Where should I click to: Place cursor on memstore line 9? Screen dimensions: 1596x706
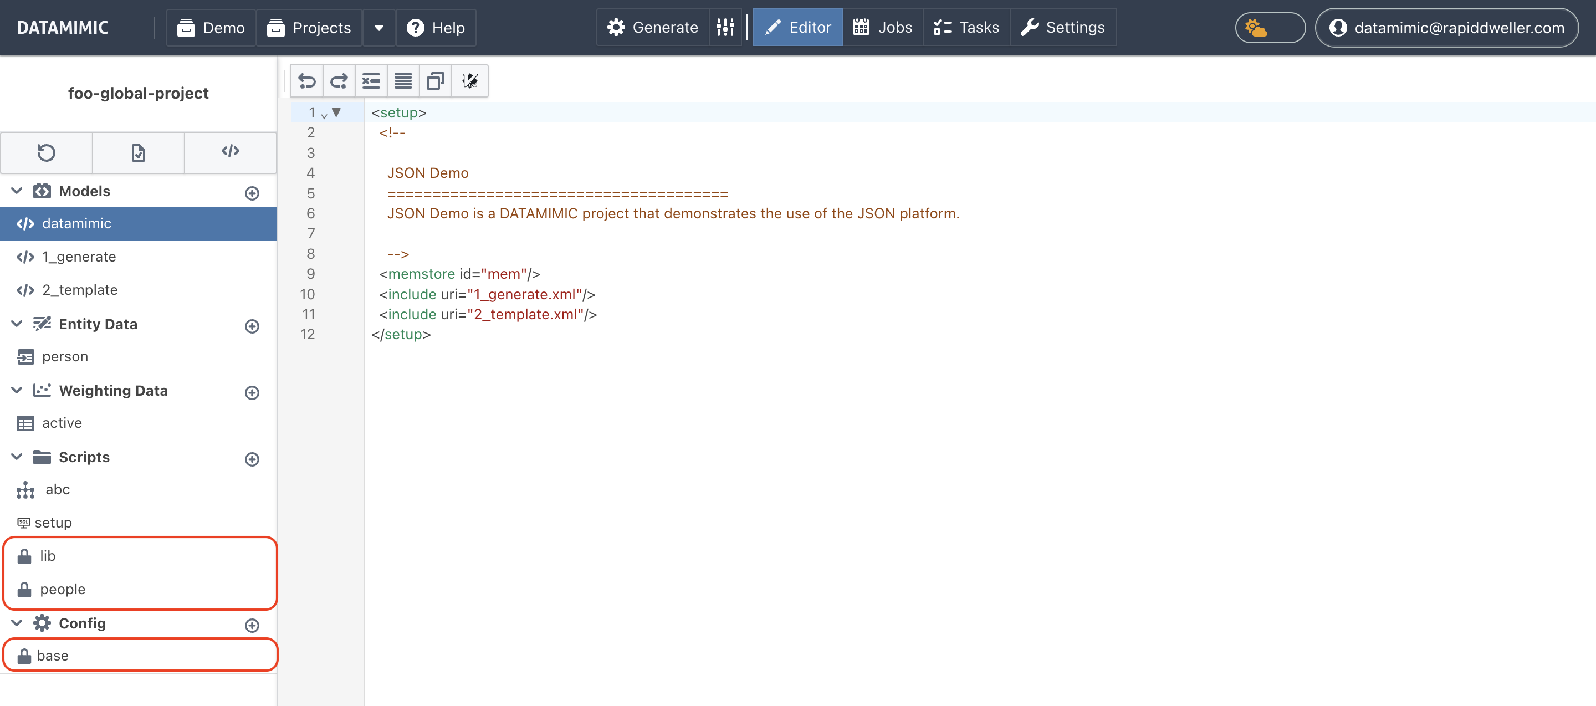pyautogui.click(x=460, y=274)
